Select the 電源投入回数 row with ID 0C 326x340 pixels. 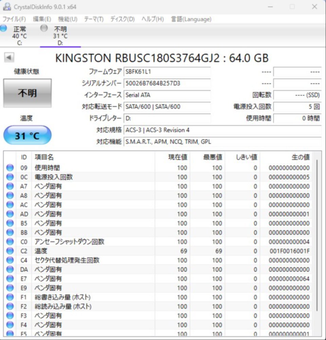pyautogui.click(x=158, y=177)
